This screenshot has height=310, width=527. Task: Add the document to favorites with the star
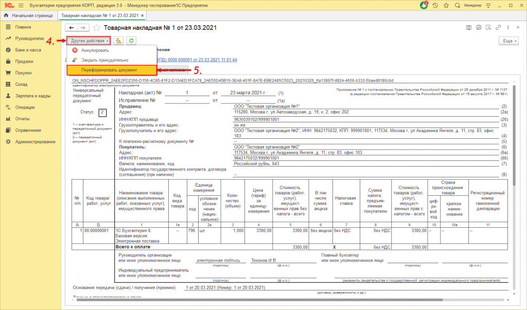[96, 27]
